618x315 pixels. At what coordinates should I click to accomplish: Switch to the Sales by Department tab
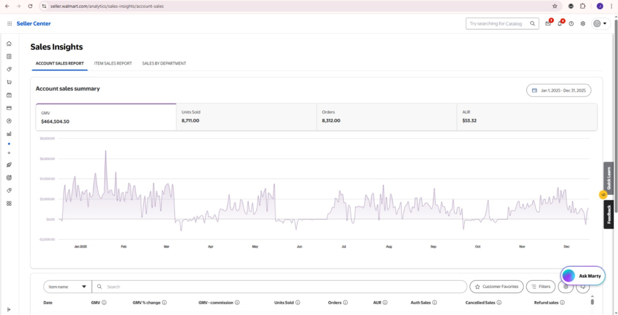coord(164,63)
